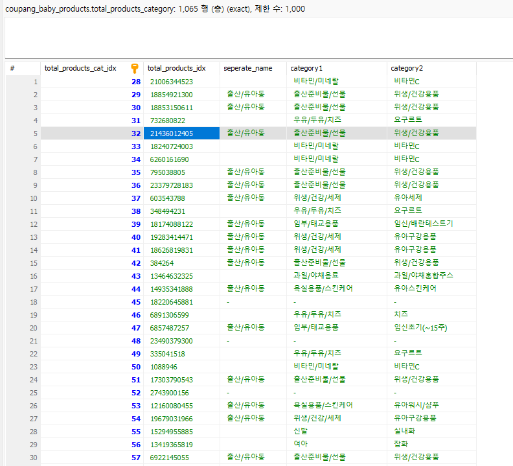513x466 pixels.
Task: Select cell 21006344523 in row 1
Action: pyautogui.click(x=181, y=82)
